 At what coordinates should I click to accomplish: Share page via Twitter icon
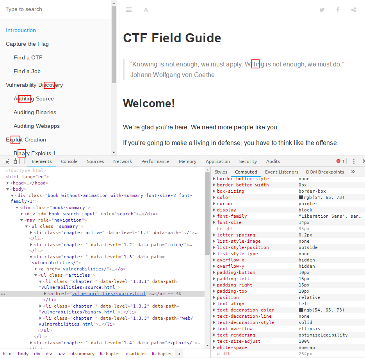[322, 10]
